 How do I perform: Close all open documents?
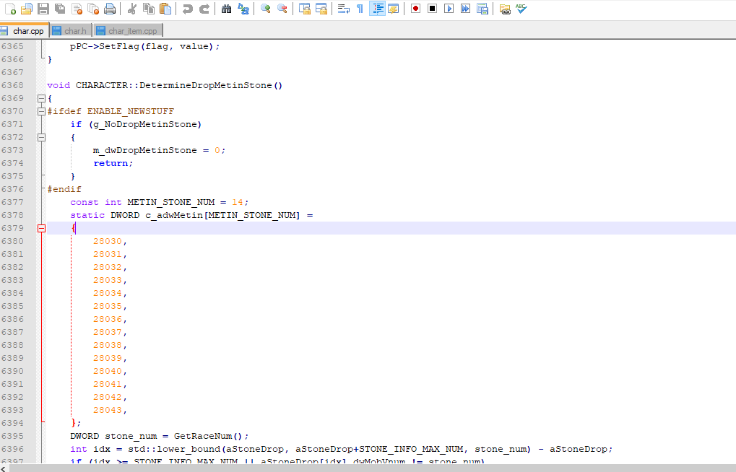coord(93,9)
